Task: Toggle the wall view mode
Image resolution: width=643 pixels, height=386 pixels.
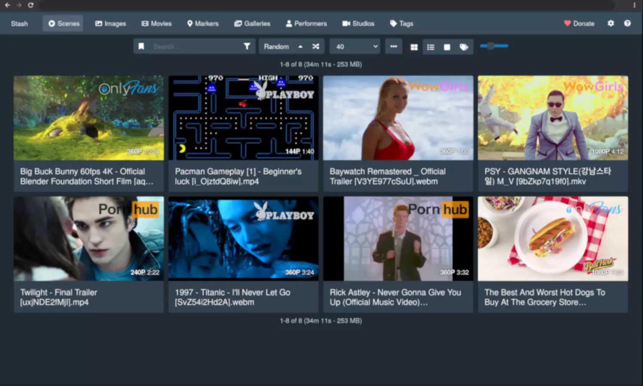Action: coord(447,47)
